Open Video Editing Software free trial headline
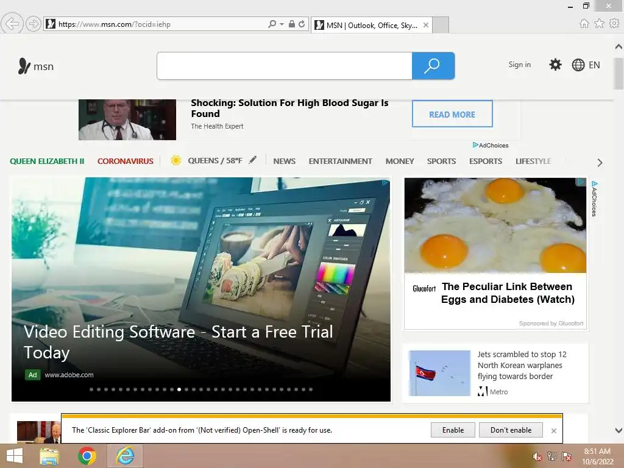The image size is (624, 468). point(178,342)
